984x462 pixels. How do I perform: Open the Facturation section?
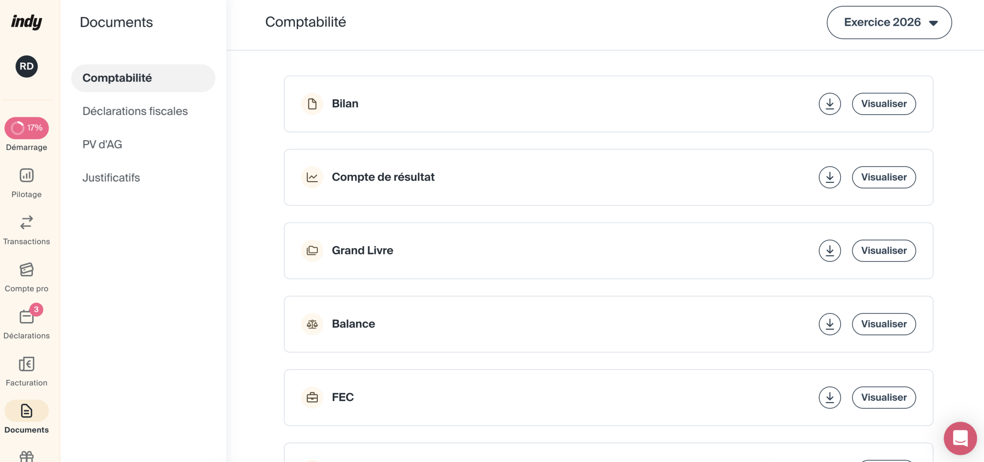[27, 372]
